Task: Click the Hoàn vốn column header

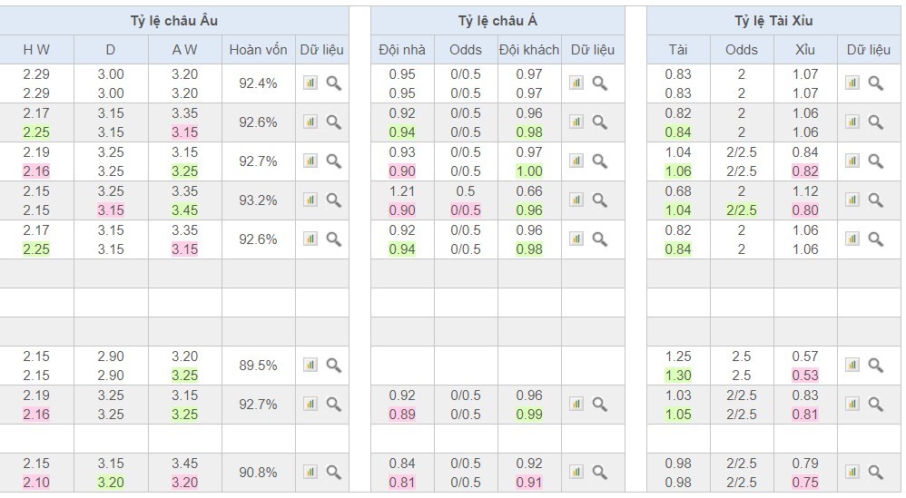Action: [258, 50]
